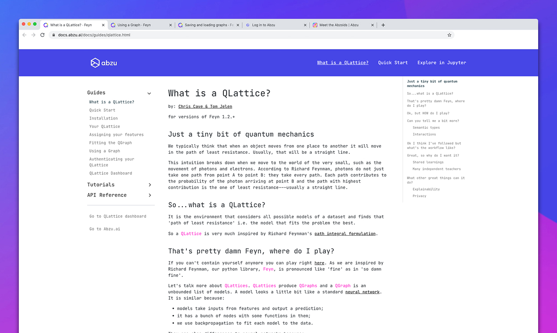Viewport: 557px width, 333px height.
Task: Open 'Quick Start' in top navigation
Action: pyautogui.click(x=393, y=63)
